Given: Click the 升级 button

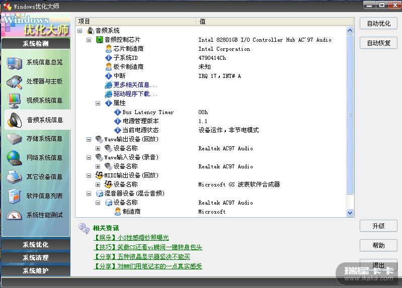Looking at the screenshot, I should pos(379,226).
